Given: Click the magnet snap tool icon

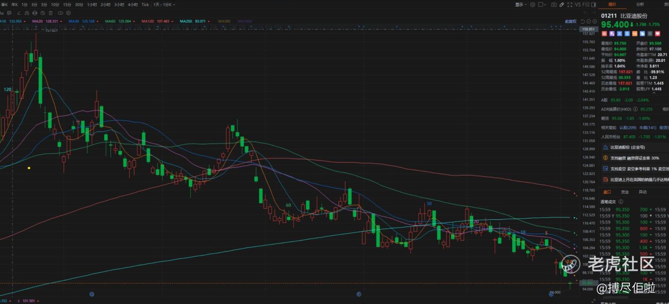Looking at the screenshot, I should 27,13.
